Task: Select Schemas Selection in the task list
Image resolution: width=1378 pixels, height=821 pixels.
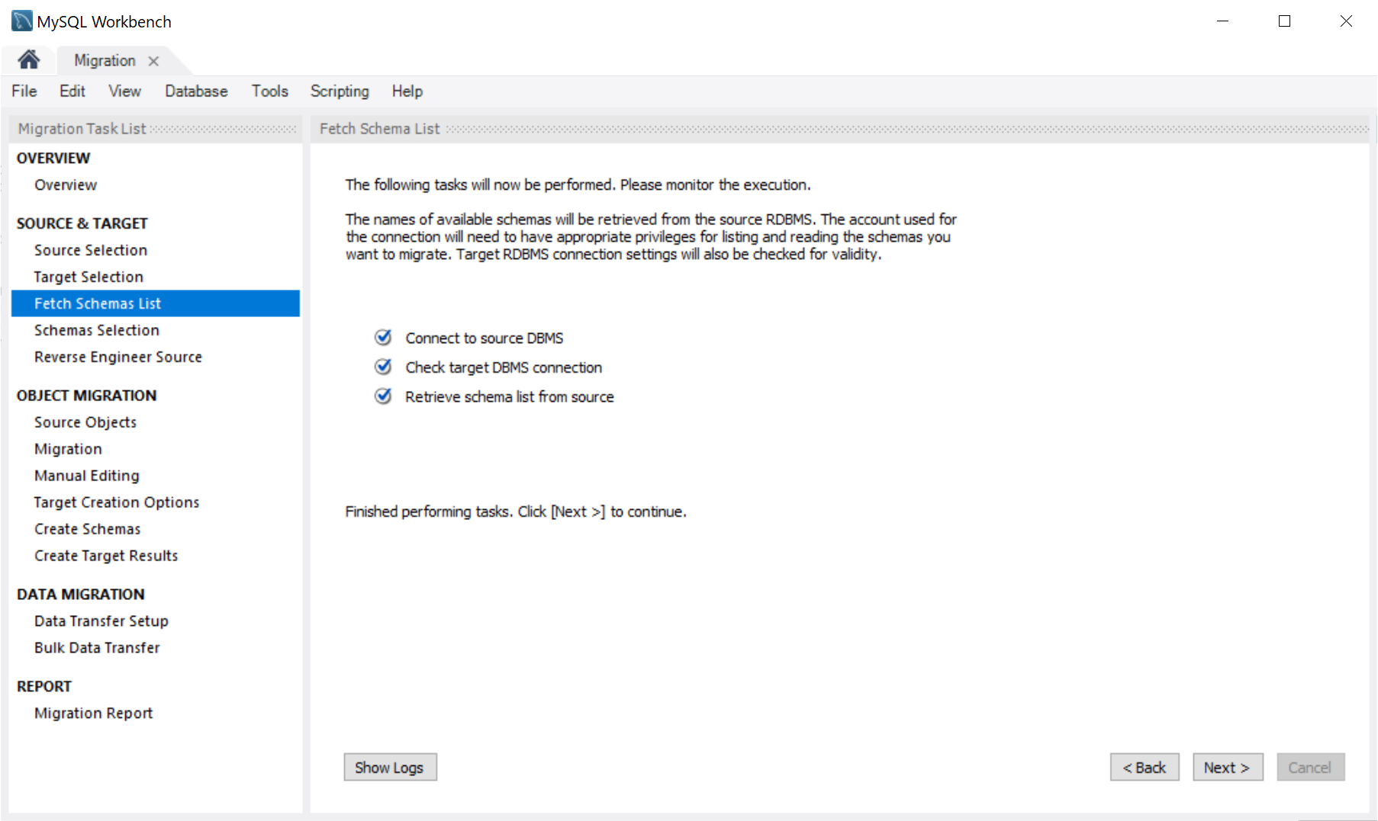Action: (97, 330)
